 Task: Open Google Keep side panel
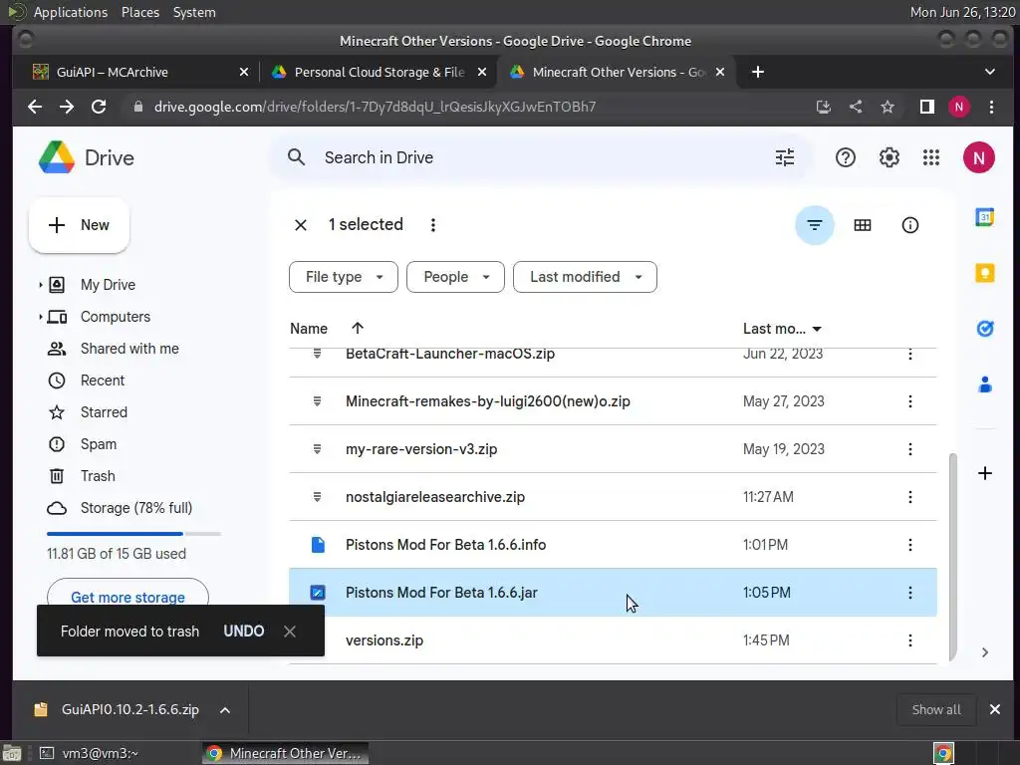coord(984,273)
